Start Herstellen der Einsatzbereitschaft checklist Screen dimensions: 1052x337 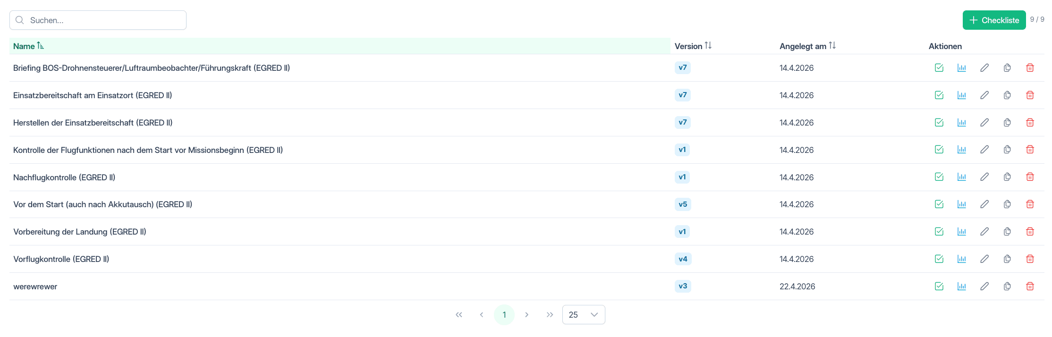click(939, 122)
